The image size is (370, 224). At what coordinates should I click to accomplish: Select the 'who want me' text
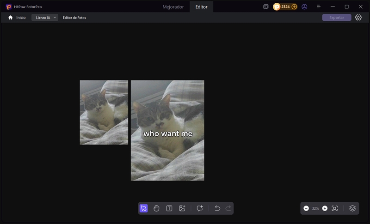(168, 133)
